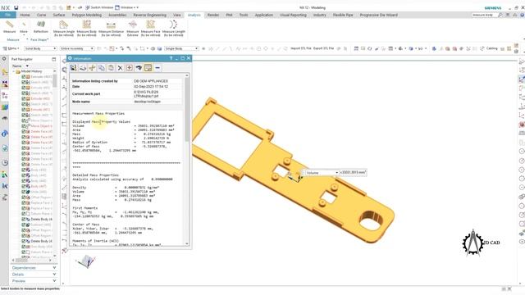Open Part Navigator tab in resource bar
Image resolution: width=525 pixels, height=295 pixels.
[5, 96]
